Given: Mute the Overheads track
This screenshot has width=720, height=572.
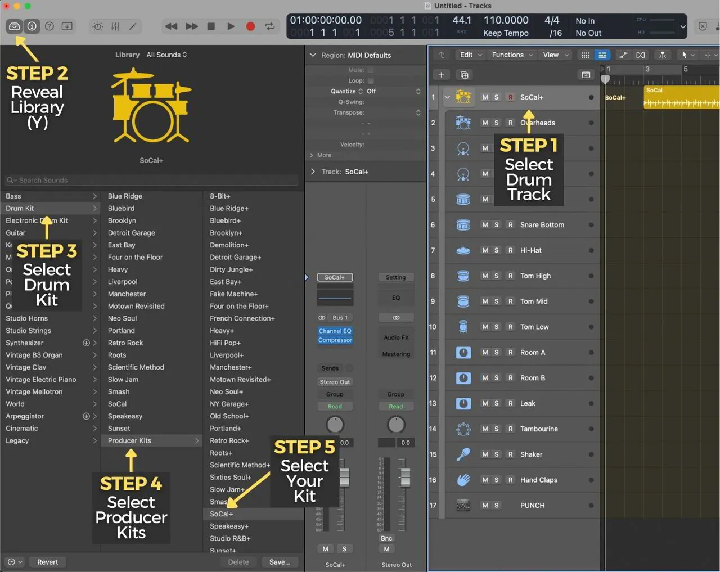Looking at the screenshot, I should 485,122.
